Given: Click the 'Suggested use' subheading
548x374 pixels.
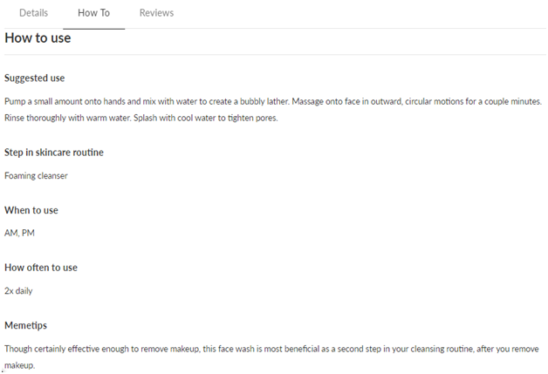Looking at the screenshot, I should click(35, 78).
